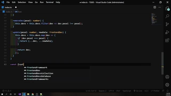Open the Selection menu
Screen dimensions: 171x96
click(22, 2)
